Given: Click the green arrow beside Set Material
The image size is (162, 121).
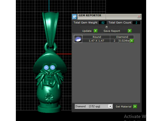Looking at the screenshot, I should [135, 107].
